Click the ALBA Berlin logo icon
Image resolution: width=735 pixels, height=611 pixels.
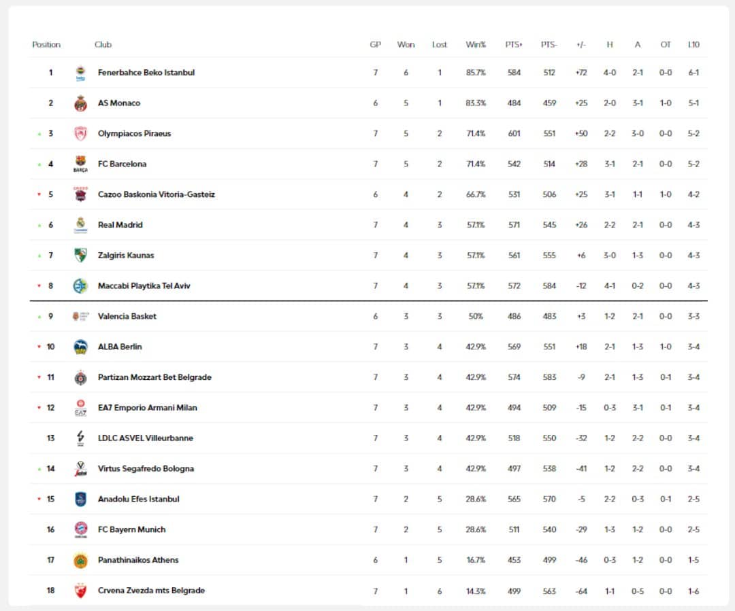[x=80, y=347]
